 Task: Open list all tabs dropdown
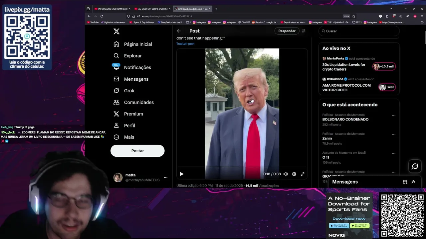[391, 9]
